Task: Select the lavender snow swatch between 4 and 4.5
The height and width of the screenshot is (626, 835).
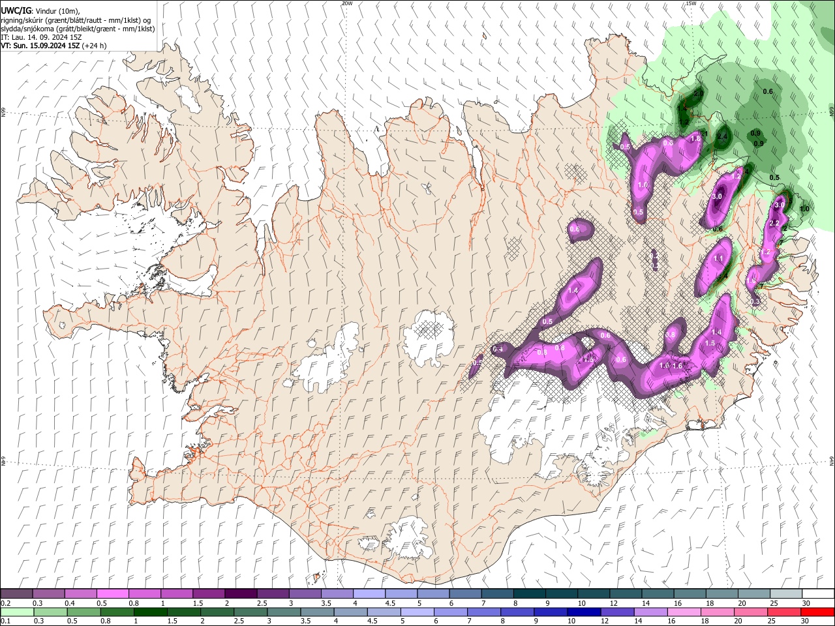Action: click(x=369, y=593)
